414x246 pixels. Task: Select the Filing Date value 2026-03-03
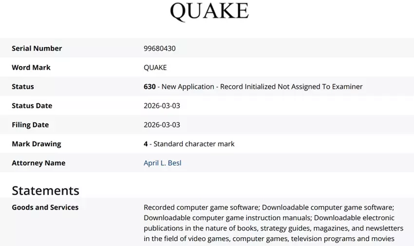(162, 125)
